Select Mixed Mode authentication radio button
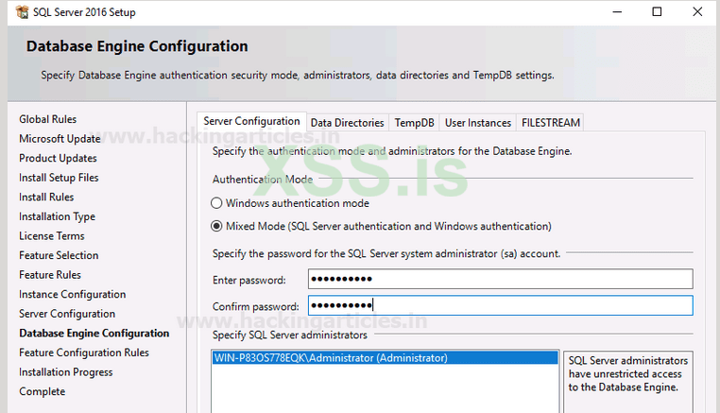The height and width of the screenshot is (413, 720). point(217,226)
